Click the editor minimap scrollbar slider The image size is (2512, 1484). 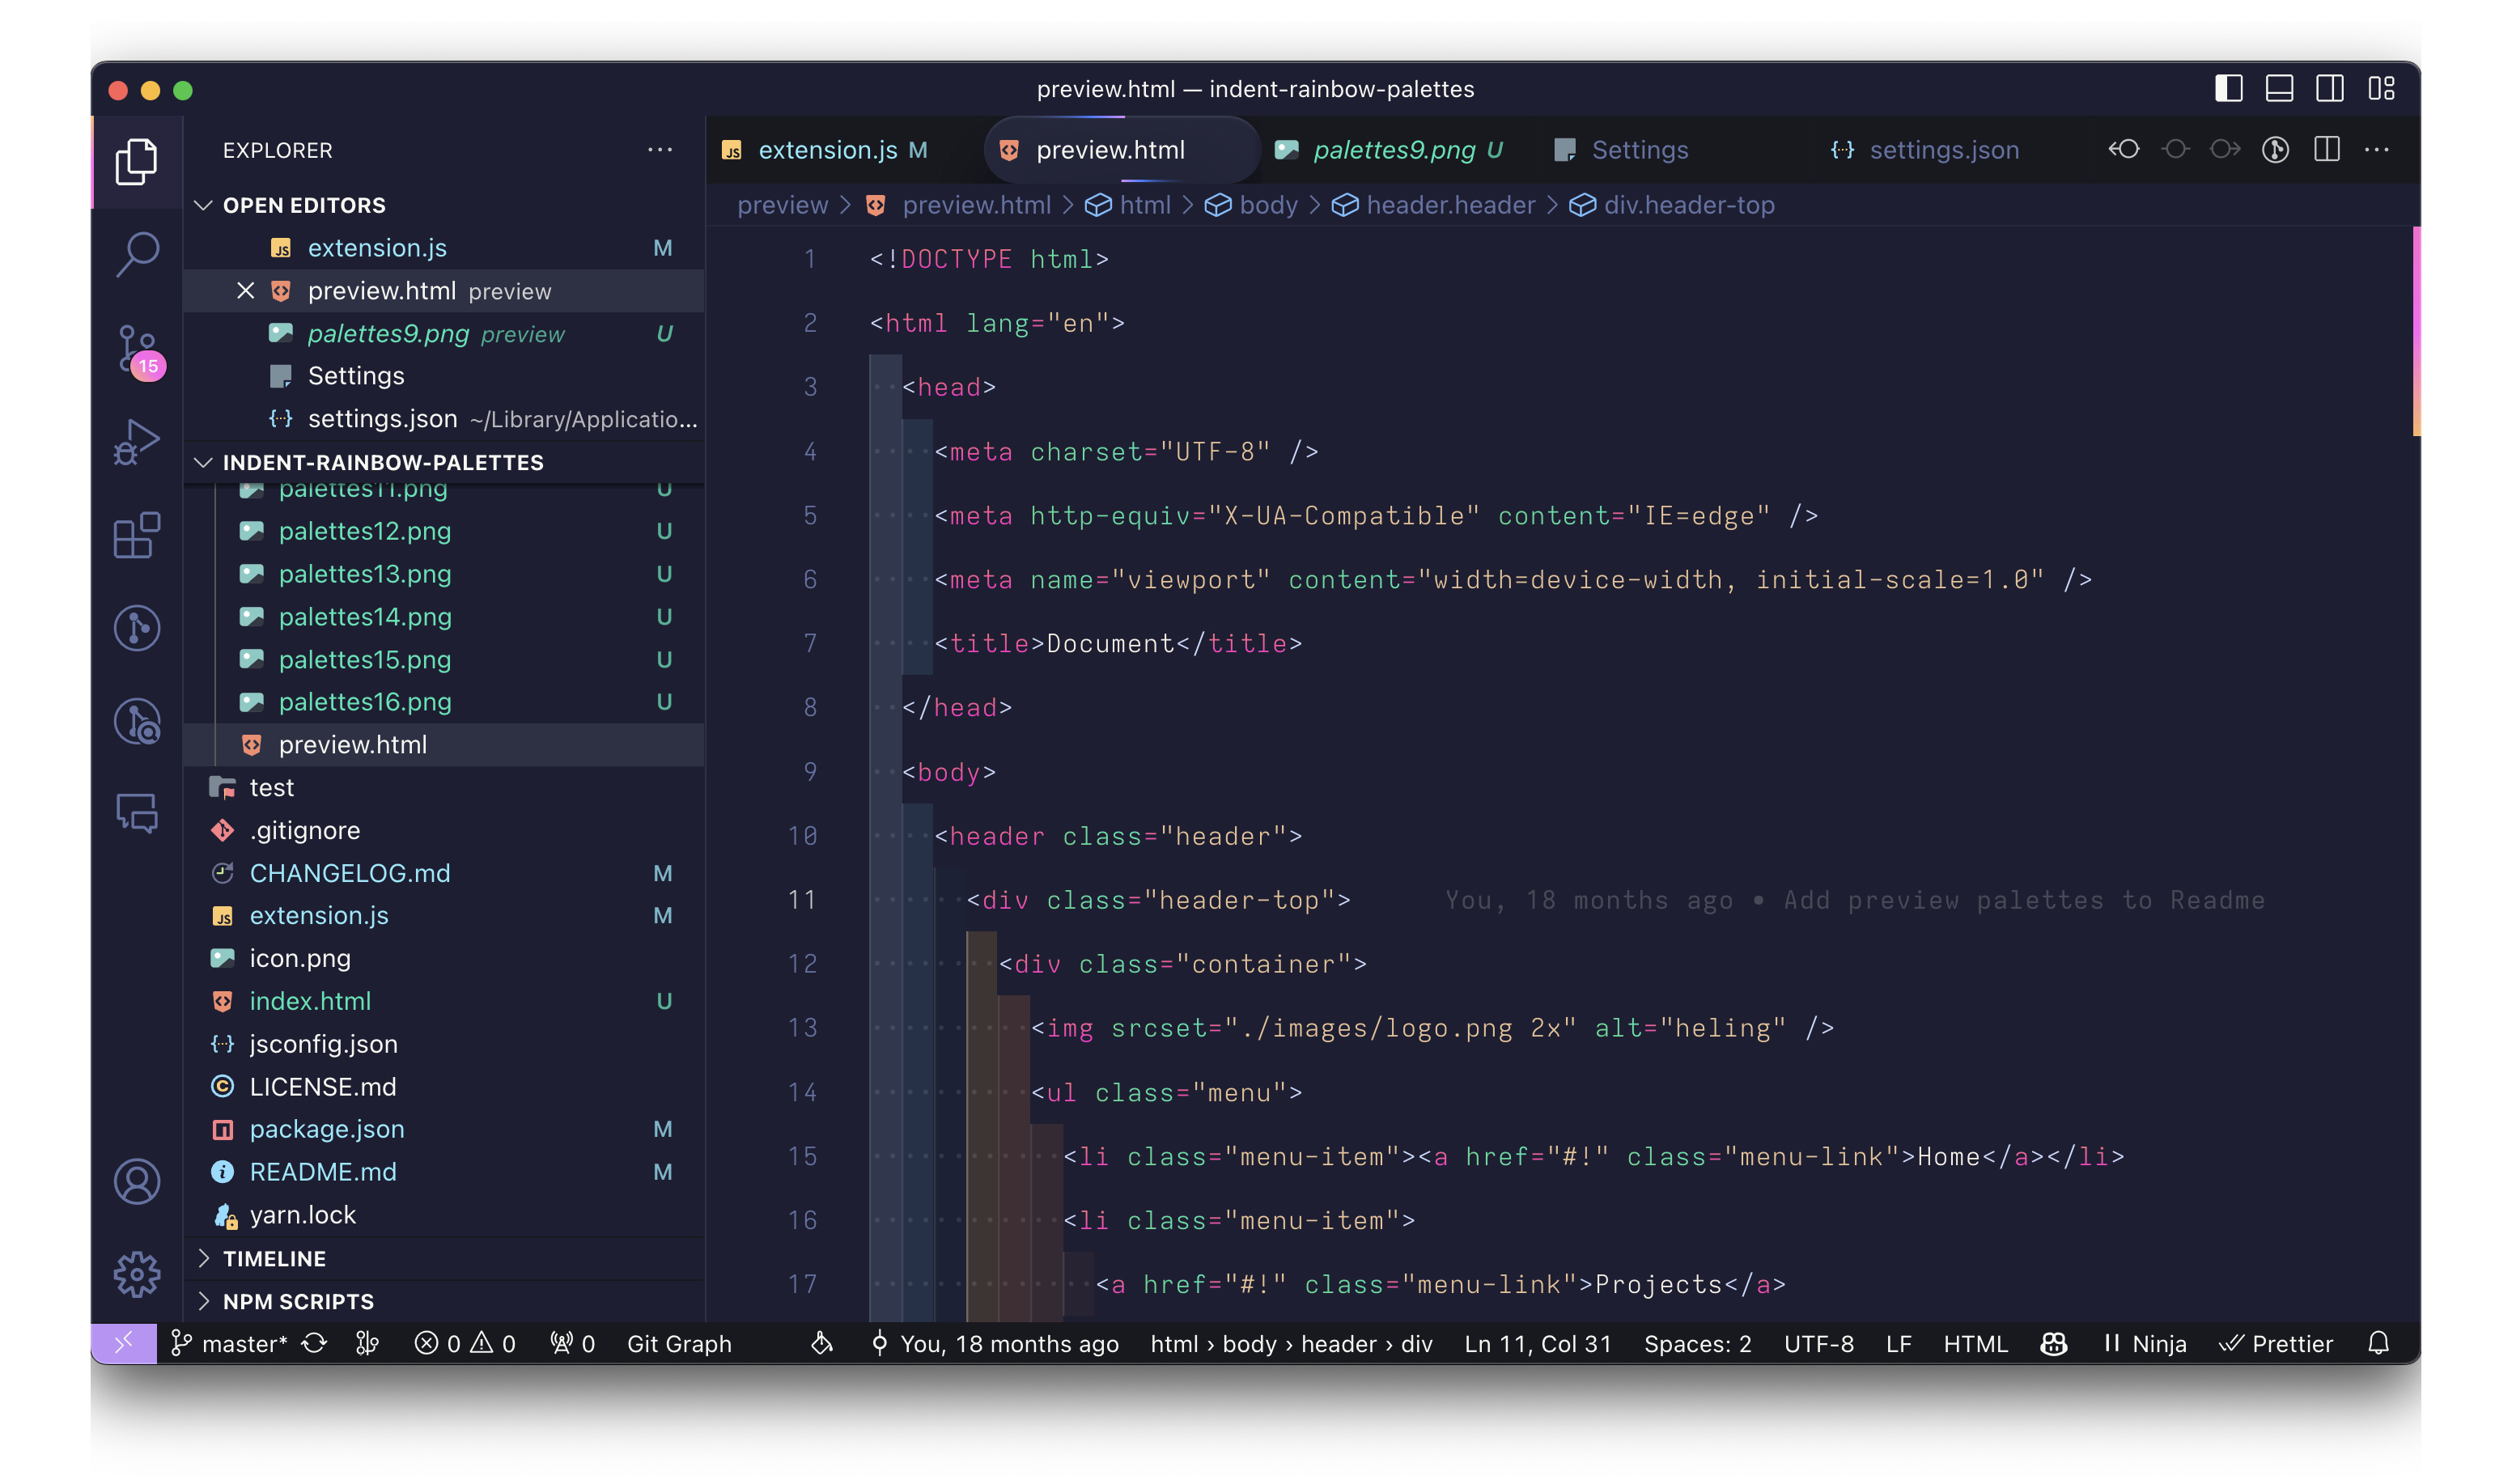pos(2415,330)
